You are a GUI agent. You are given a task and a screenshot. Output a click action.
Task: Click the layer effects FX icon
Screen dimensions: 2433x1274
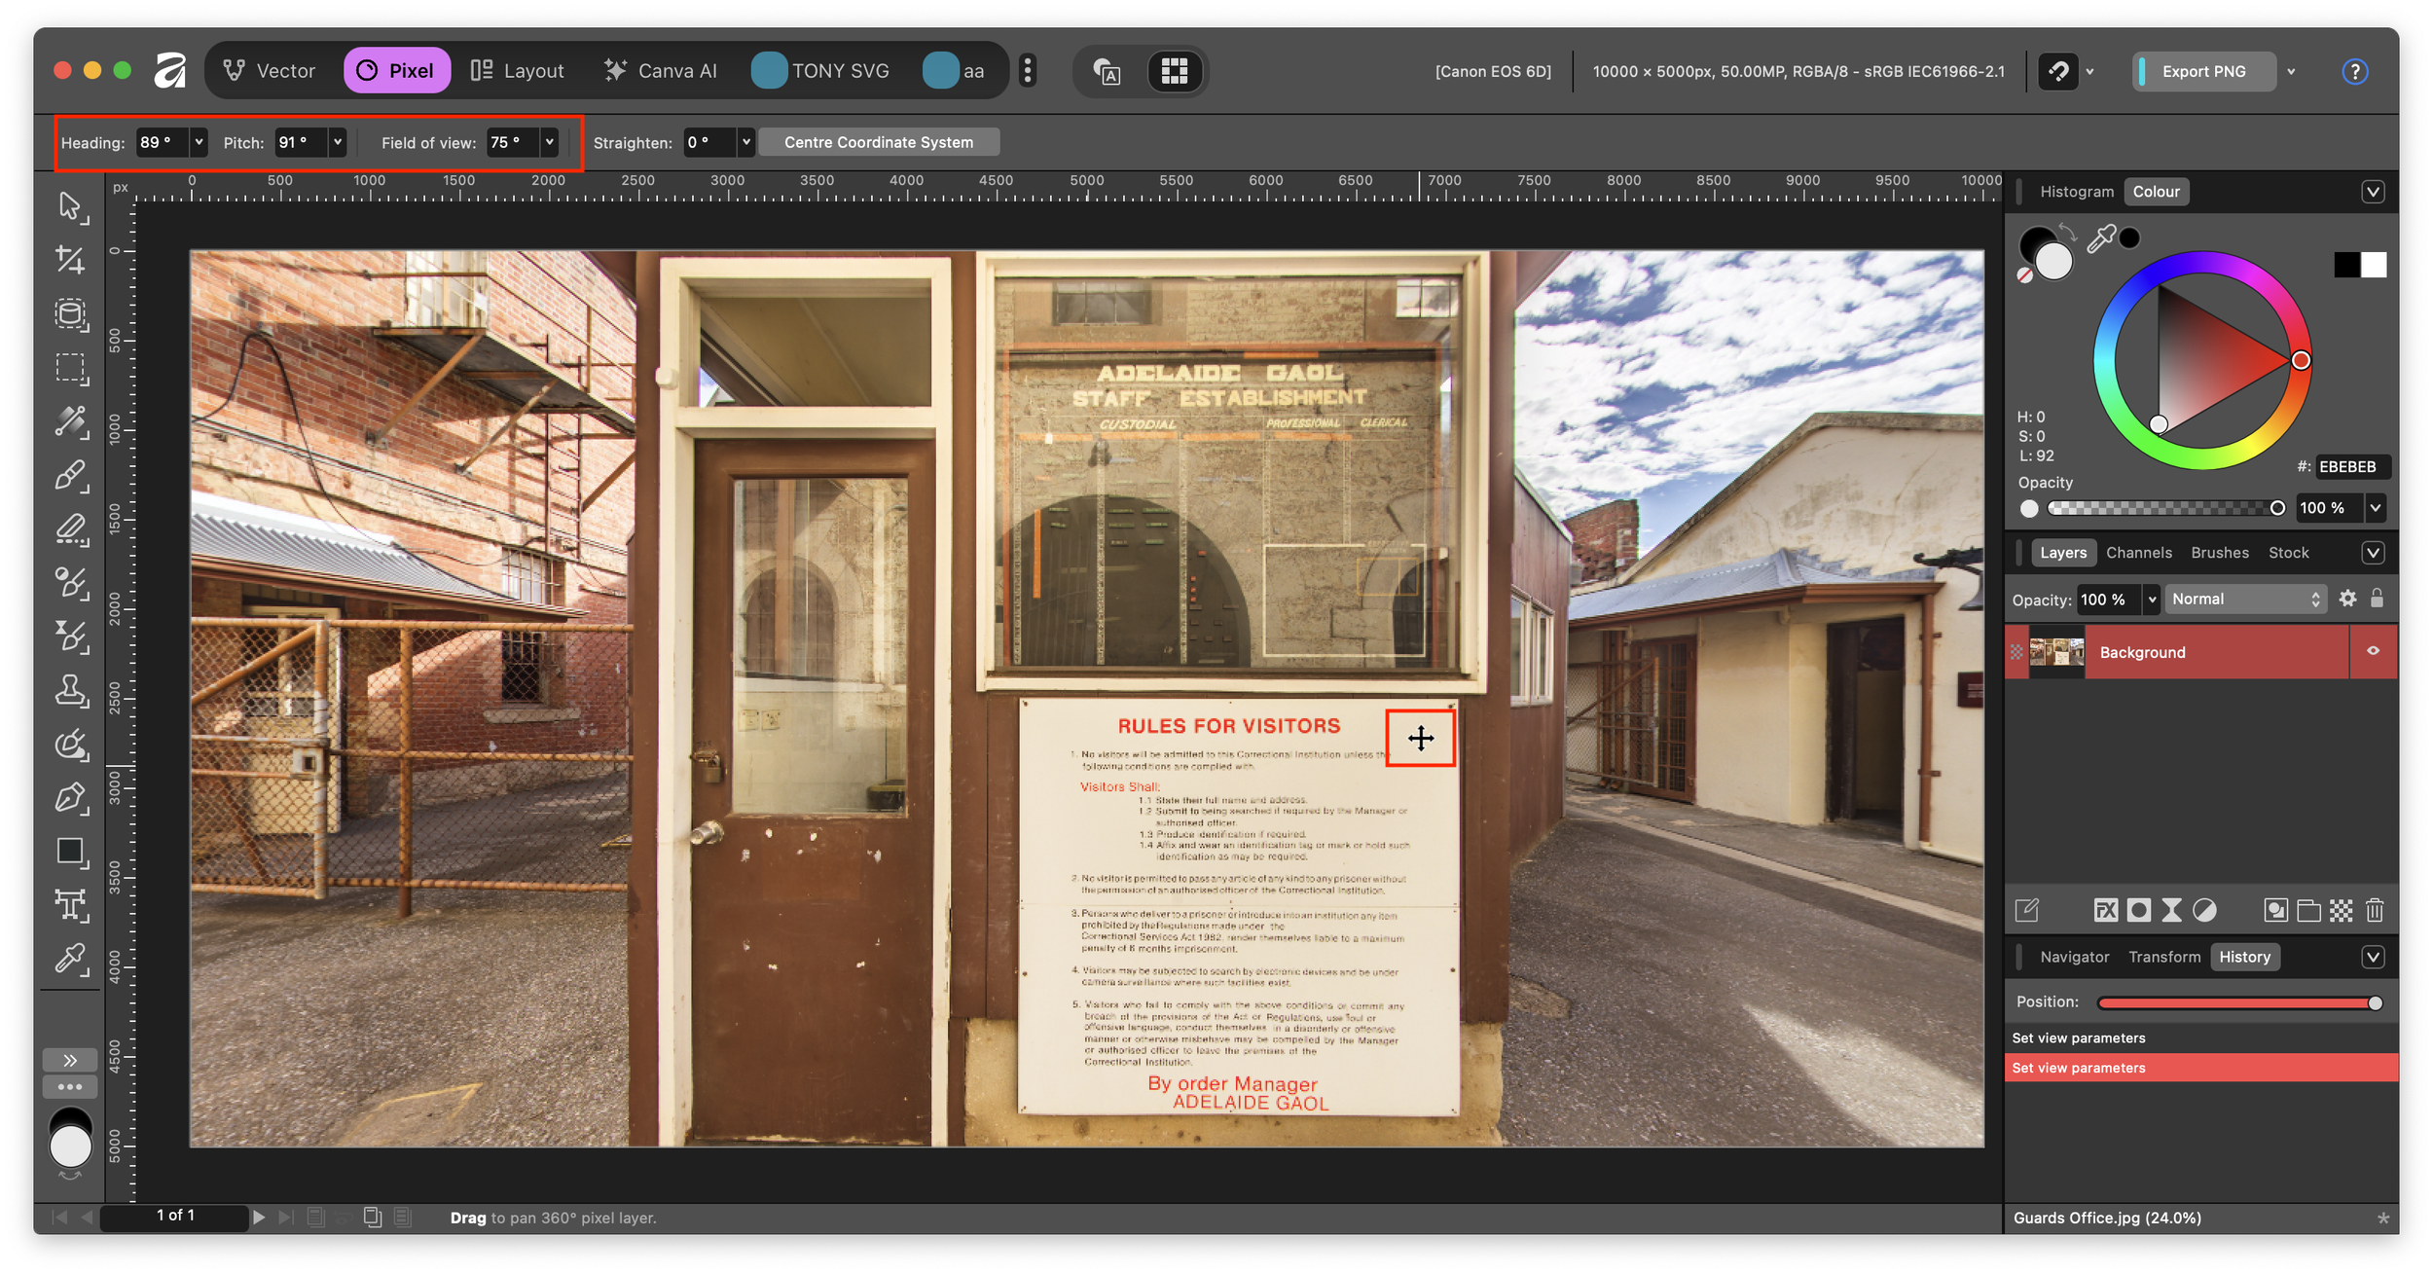coord(2105,910)
